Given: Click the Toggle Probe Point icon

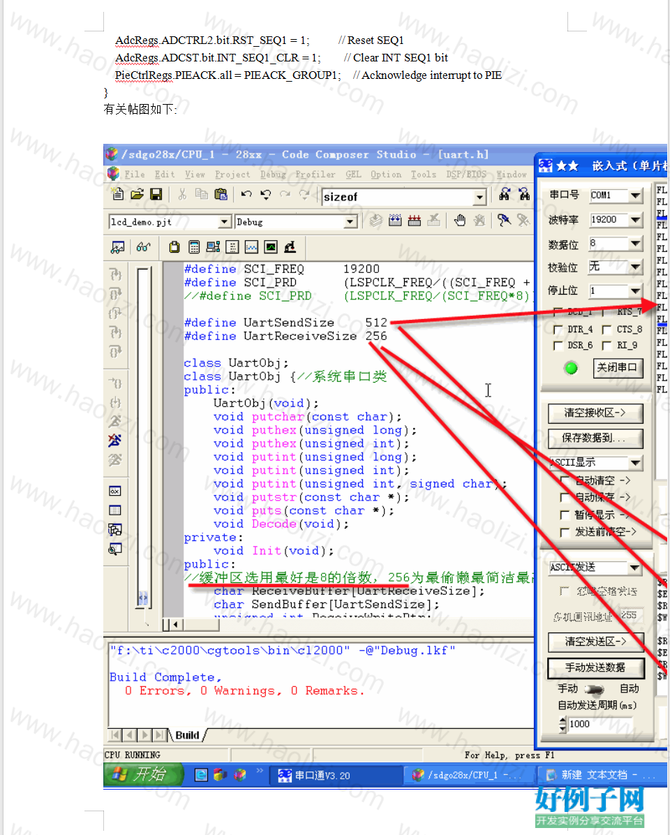Looking at the screenshot, I should (503, 221).
